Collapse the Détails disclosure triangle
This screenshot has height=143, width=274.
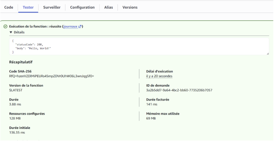coord(11,32)
